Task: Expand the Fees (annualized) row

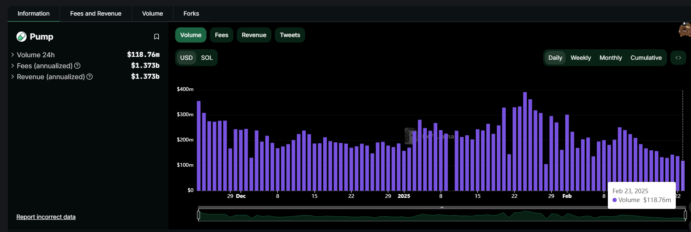Action: [13, 66]
